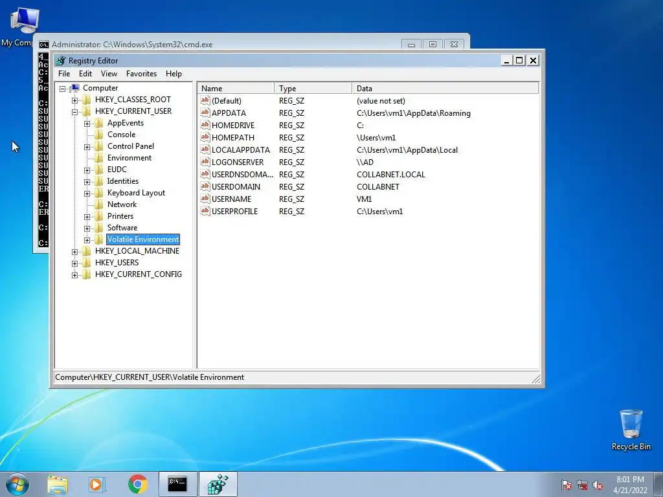Select the Computer icon in tree
The height and width of the screenshot is (497, 663).
[x=75, y=88]
